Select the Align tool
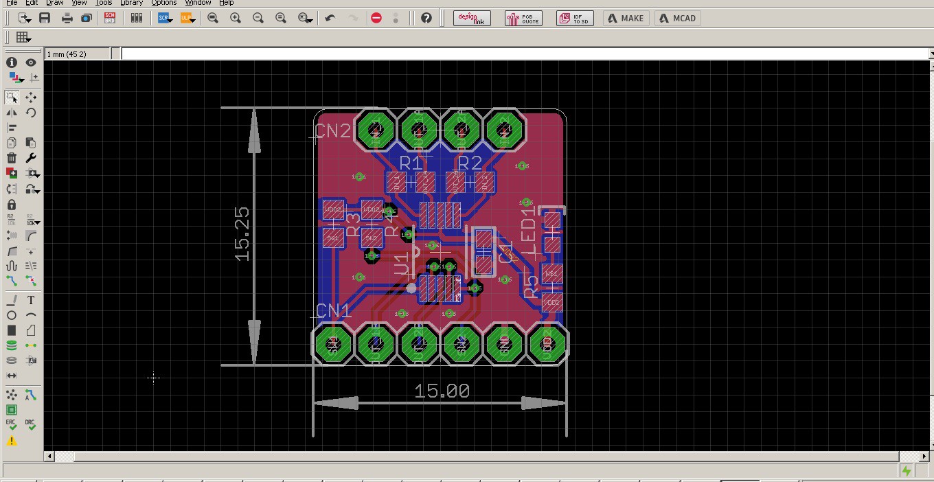Viewport: 934px width, 482px height. [12, 128]
